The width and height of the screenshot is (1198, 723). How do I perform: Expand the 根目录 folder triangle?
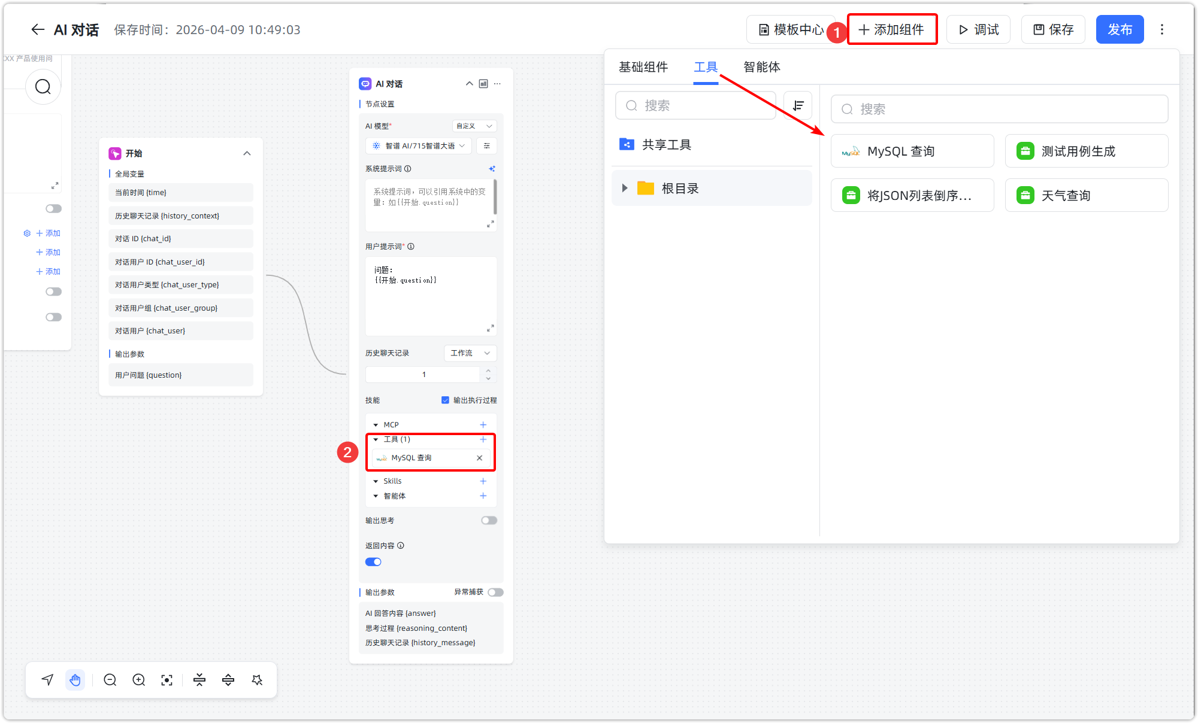point(624,189)
